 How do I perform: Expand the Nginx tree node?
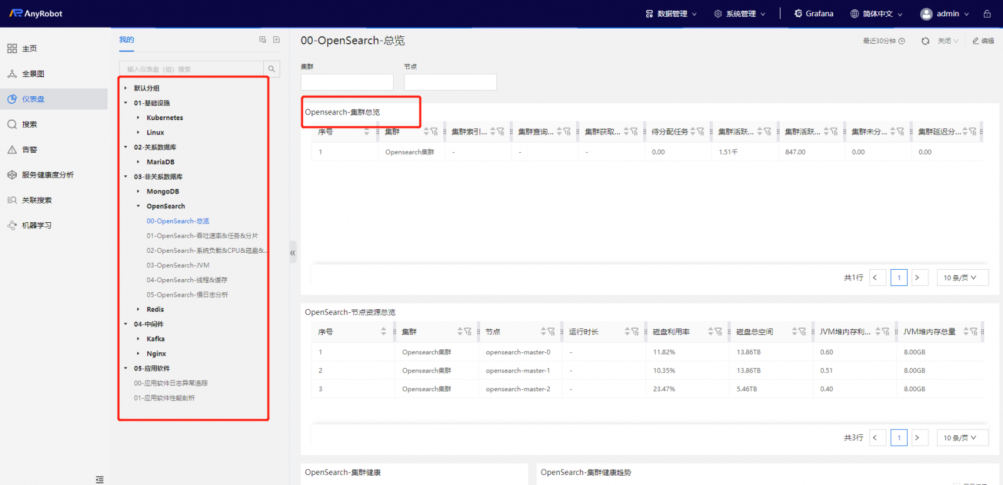[x=138, y=354]
